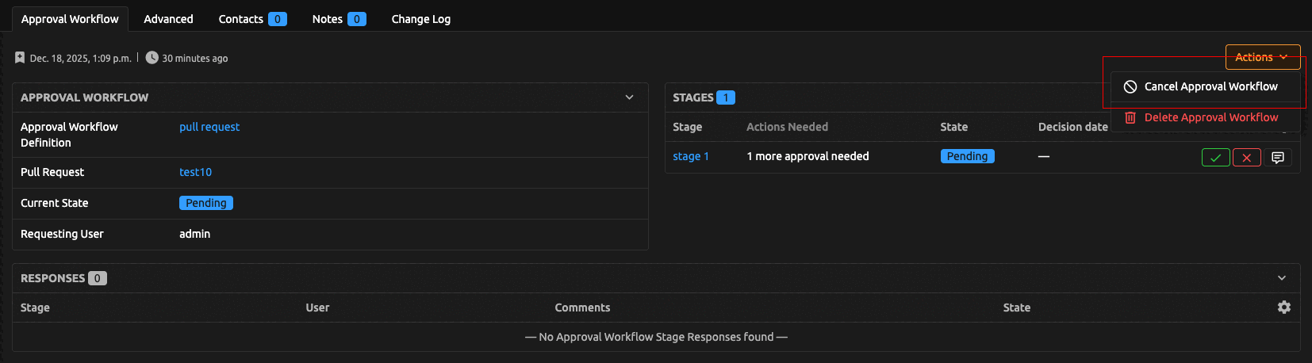Toggle the Actions dropdown button
The image size is (1312, 363).
(1262, 57)
